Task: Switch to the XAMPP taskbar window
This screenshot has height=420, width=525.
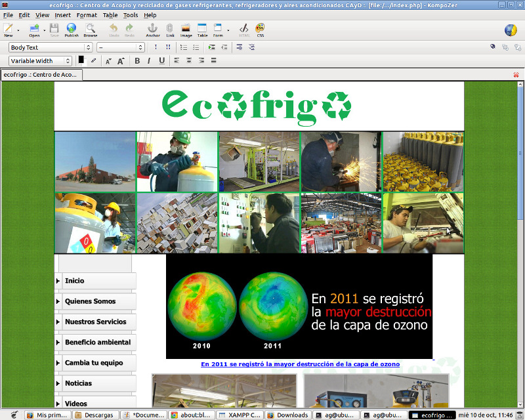Action: [240, 415]
